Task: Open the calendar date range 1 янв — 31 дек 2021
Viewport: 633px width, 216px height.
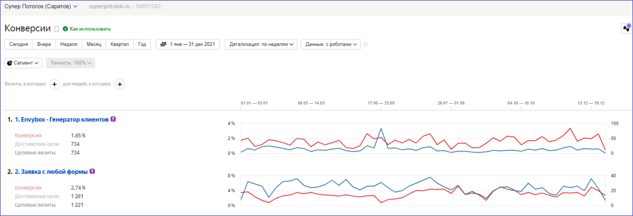Action: (188, 45)
